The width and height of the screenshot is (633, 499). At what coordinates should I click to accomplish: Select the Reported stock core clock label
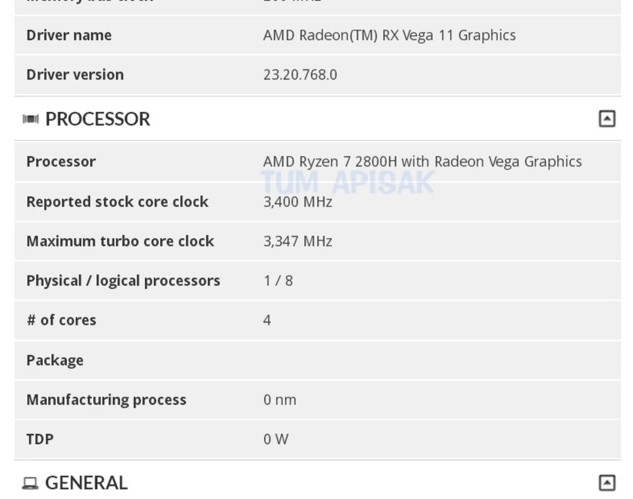(x=117, y=202)
